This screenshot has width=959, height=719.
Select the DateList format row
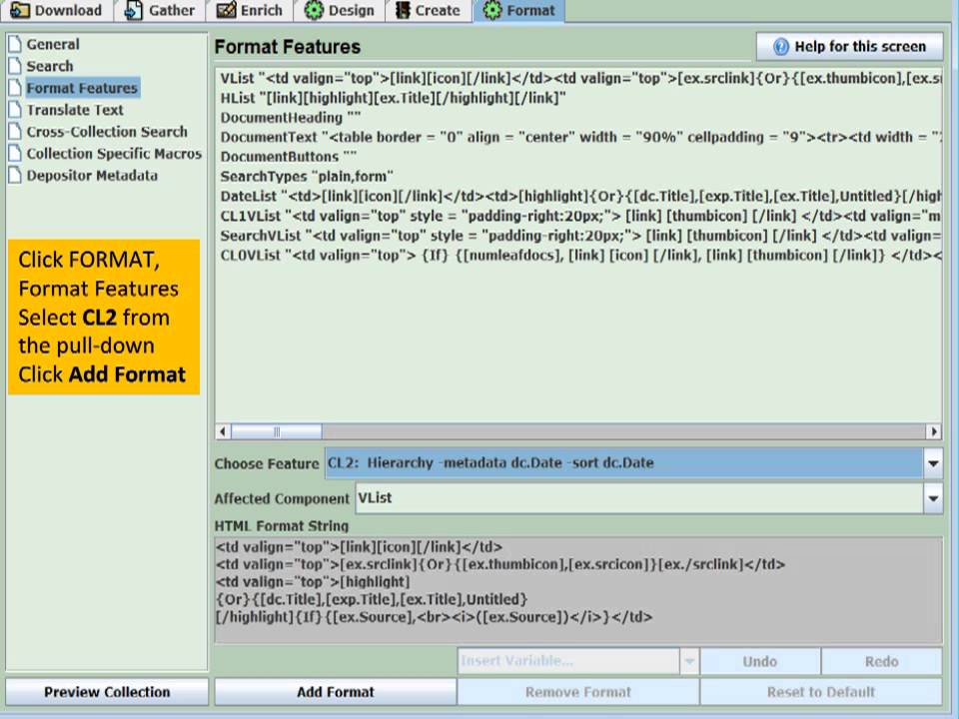point(578,197)
